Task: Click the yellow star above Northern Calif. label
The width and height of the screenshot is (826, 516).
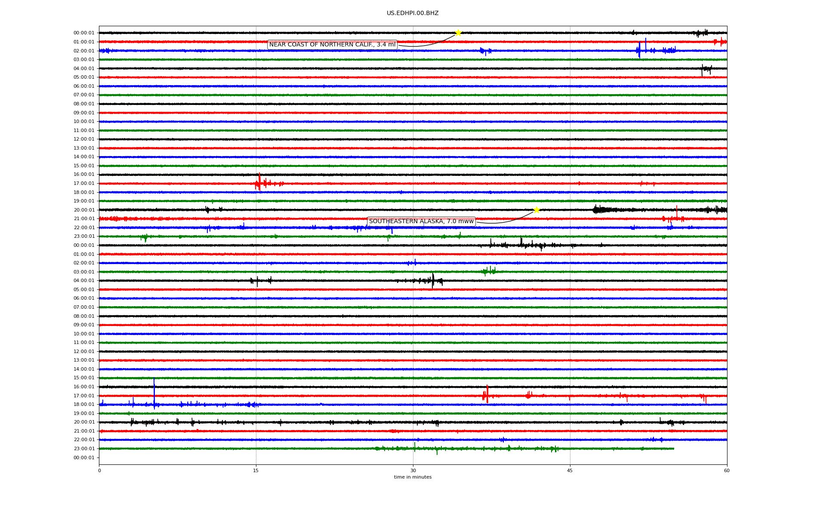Action: [458, 33]
